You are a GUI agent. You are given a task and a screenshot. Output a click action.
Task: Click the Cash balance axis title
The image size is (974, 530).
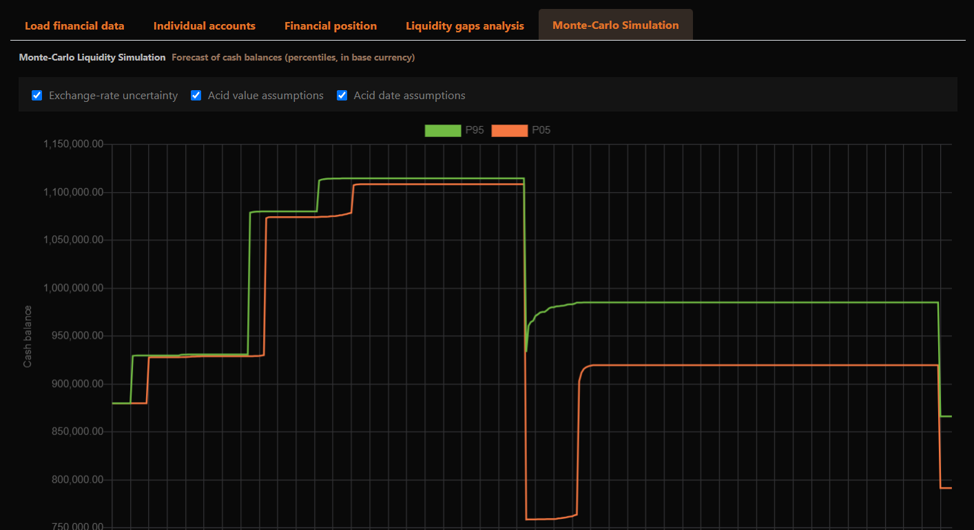[28, 336]
